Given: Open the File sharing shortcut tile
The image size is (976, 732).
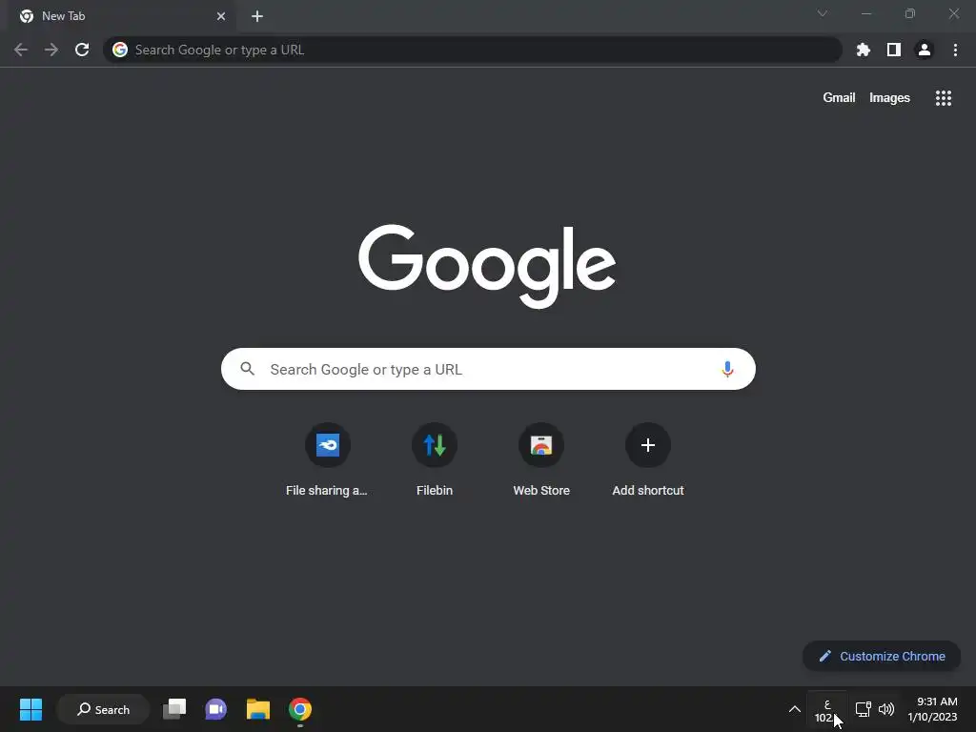Looking at the screenshot, I should click(x=328, y=445).
